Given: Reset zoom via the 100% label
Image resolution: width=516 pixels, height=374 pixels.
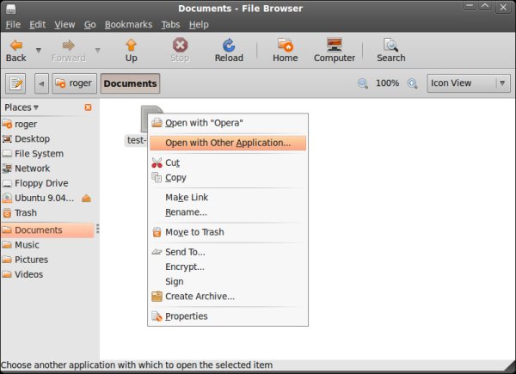Looking at the screenshot, I should pos(387,83).
